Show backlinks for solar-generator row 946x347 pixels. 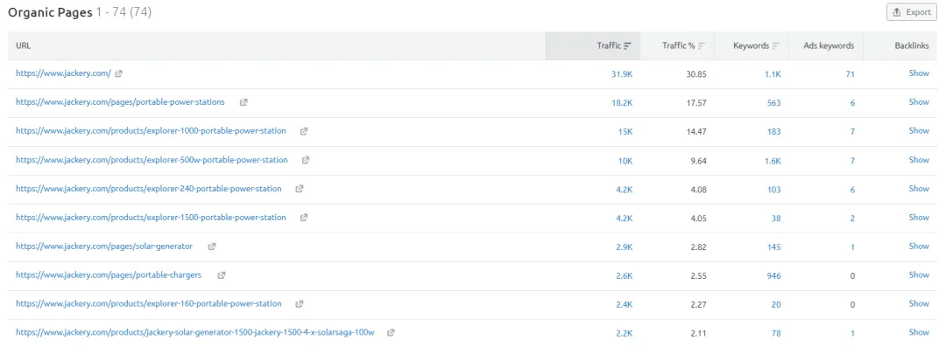919,246
